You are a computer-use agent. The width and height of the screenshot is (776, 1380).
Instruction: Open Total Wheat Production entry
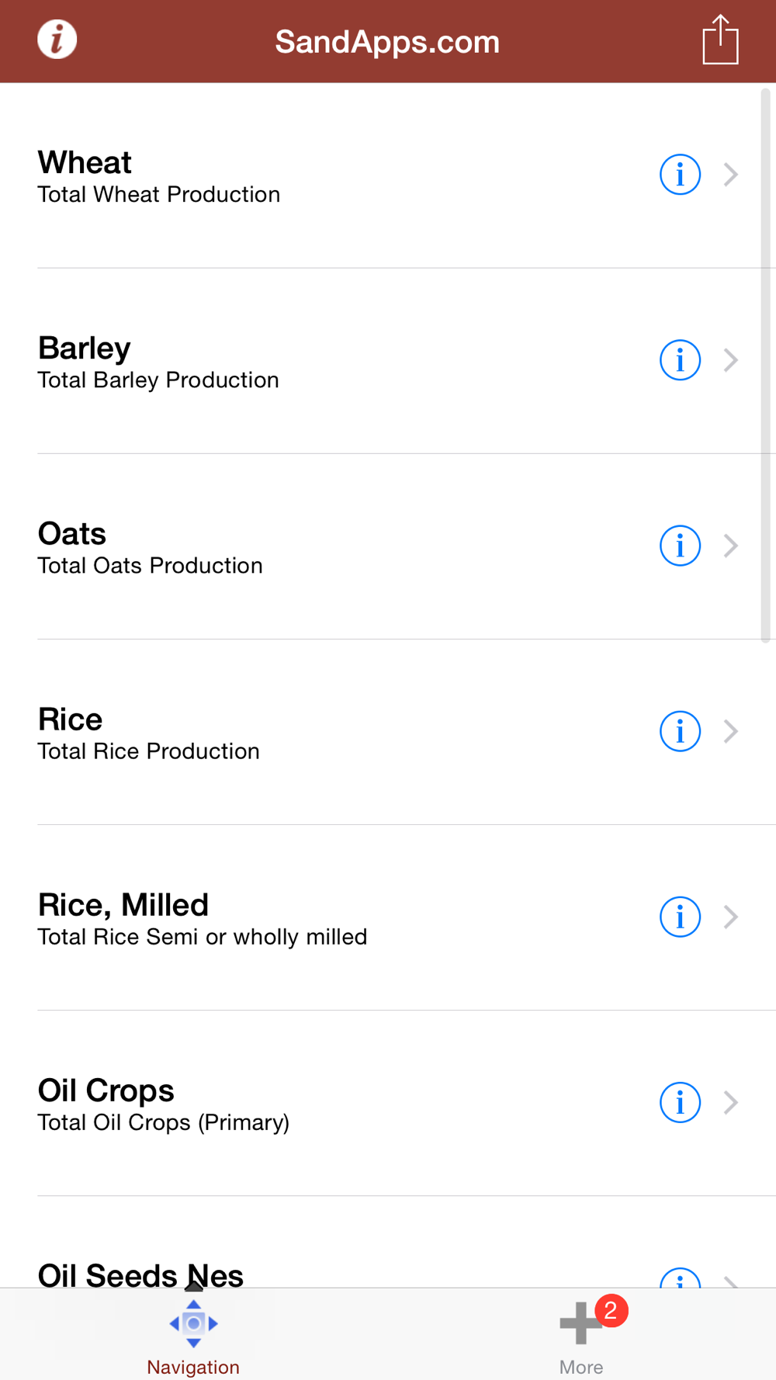[159, 195]
